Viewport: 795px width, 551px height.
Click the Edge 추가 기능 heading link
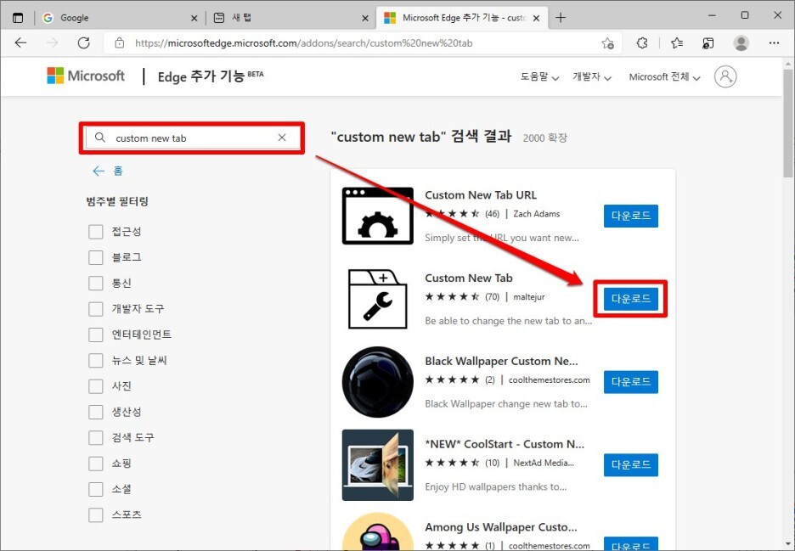[x=211, y=76]
